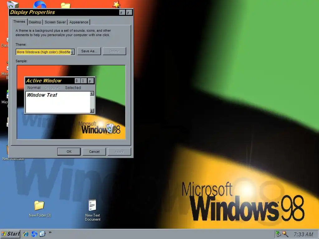Click the 7:33 AM taskbar clock
The image size is (319, 239).
tap(303, 234)
